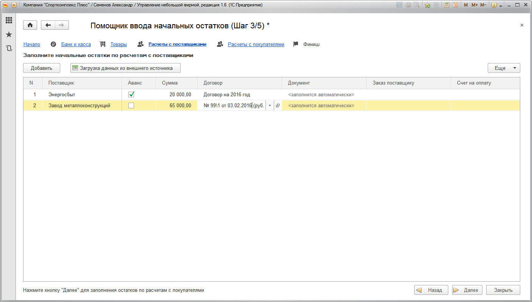Screen dimensions: 532x302
Task: Click the M- memory subtract button
Action: 483,5
